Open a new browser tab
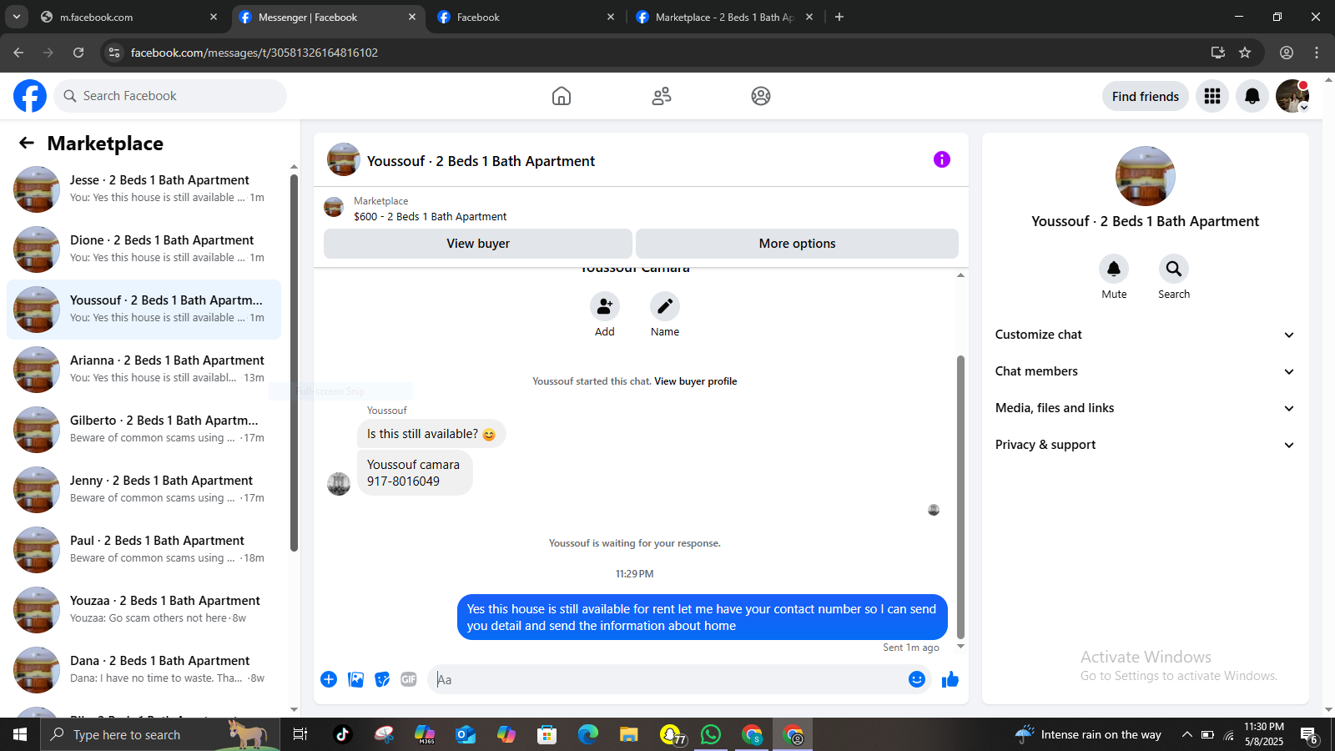Screen dimensions: 1335x751 click(839, 17)
